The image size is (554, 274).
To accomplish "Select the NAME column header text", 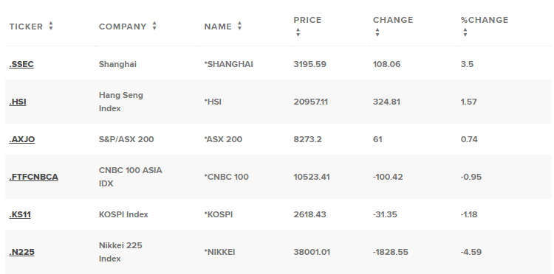I will tap(218, 27).
